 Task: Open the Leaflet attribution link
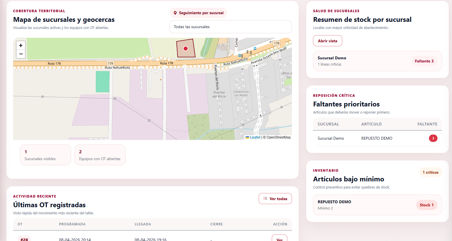pos(255,137)
